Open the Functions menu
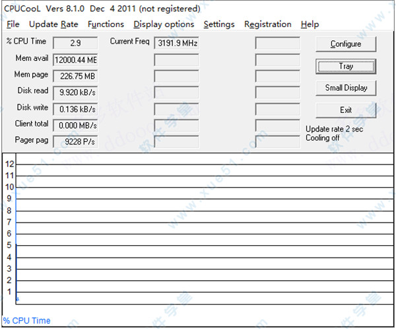Image resolution: width=396 pixels, height=329 pixels. click(106, 24)
